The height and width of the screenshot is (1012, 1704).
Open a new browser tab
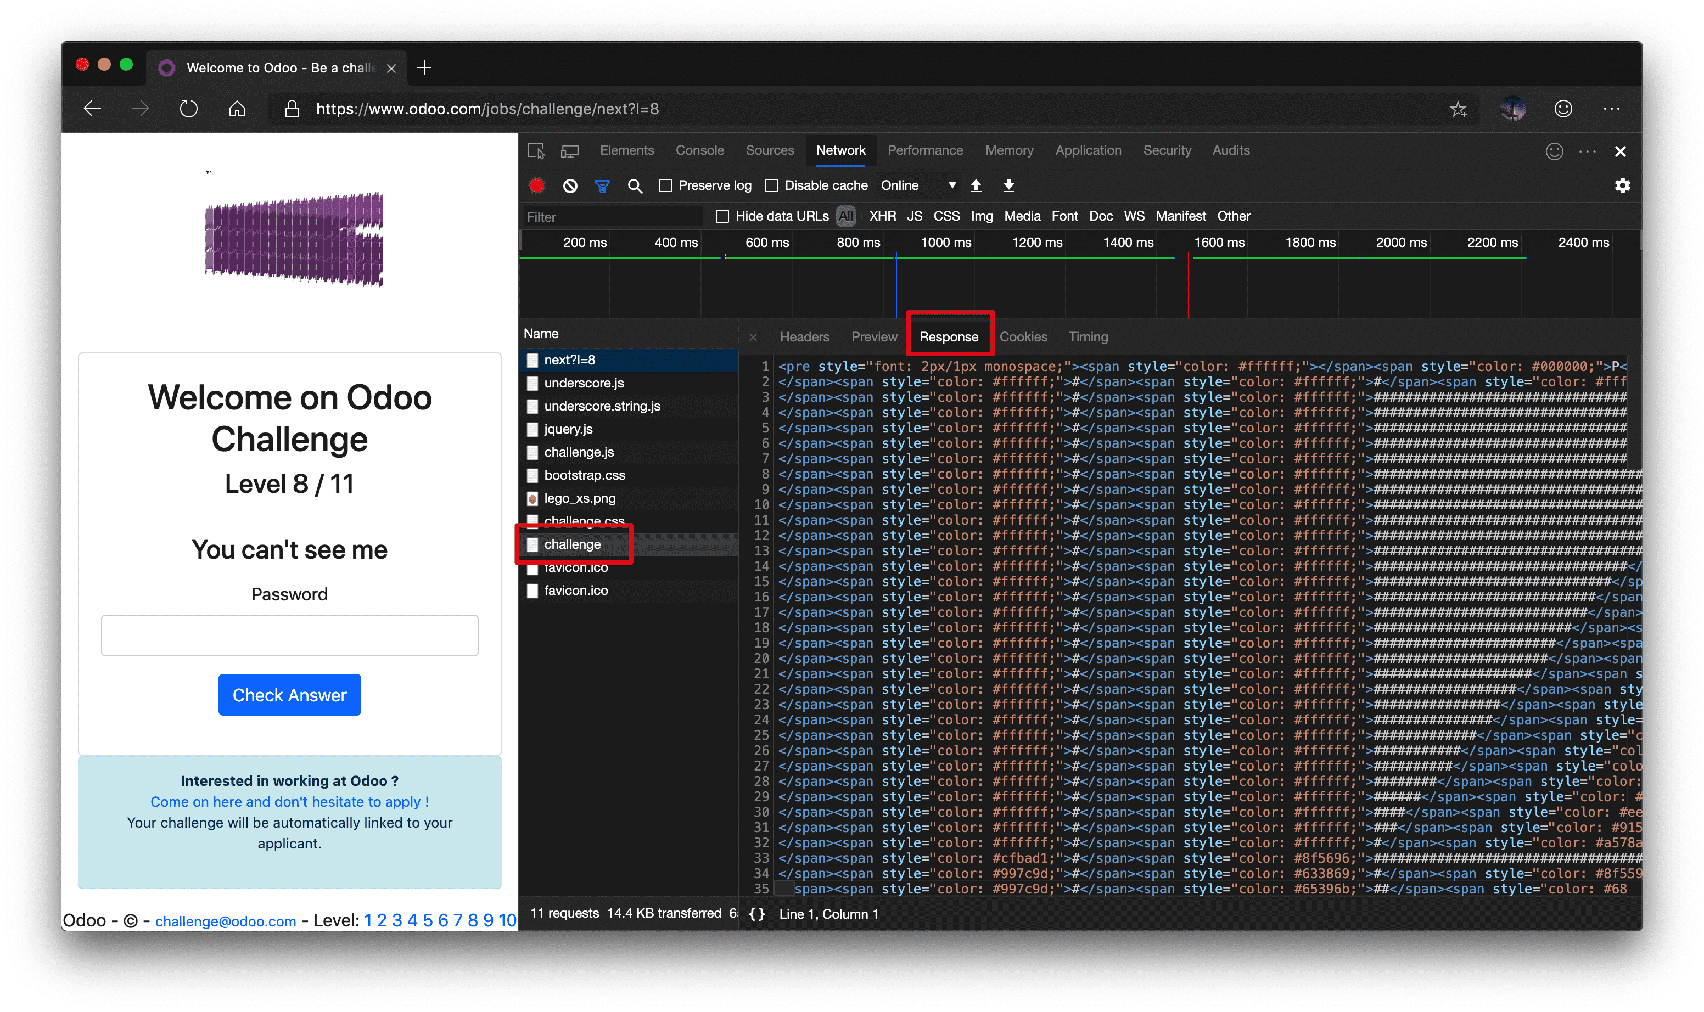(x=424, y=68)
